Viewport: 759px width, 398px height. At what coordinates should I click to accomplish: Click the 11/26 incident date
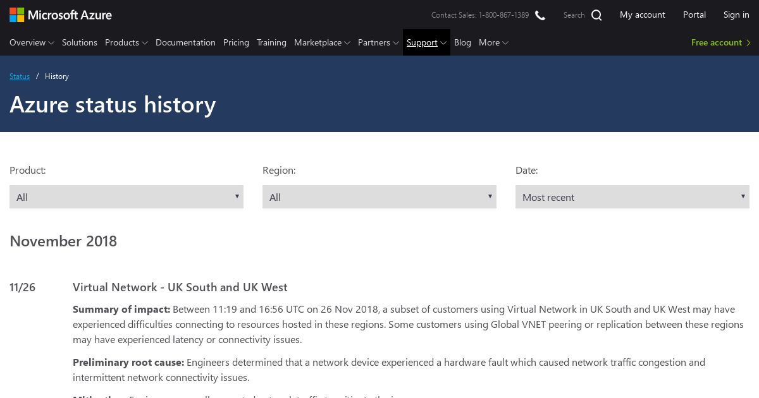(x=22, y=287)
